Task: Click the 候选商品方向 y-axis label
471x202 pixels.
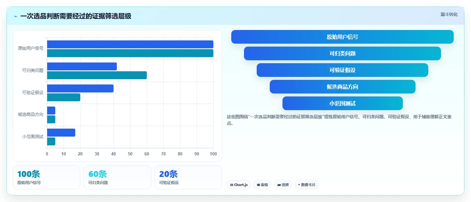Action: [31, 114]
